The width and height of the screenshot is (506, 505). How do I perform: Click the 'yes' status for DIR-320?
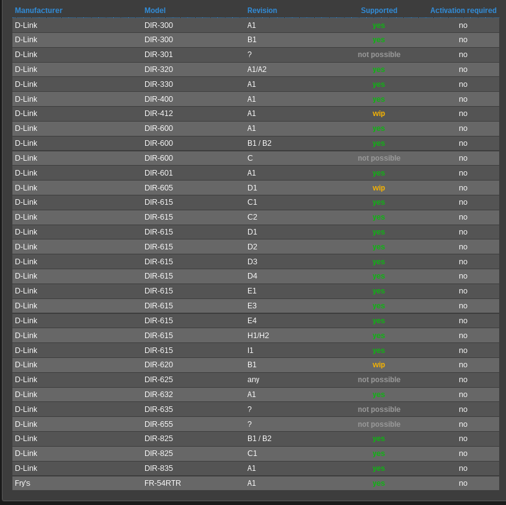tap(378, 69)
